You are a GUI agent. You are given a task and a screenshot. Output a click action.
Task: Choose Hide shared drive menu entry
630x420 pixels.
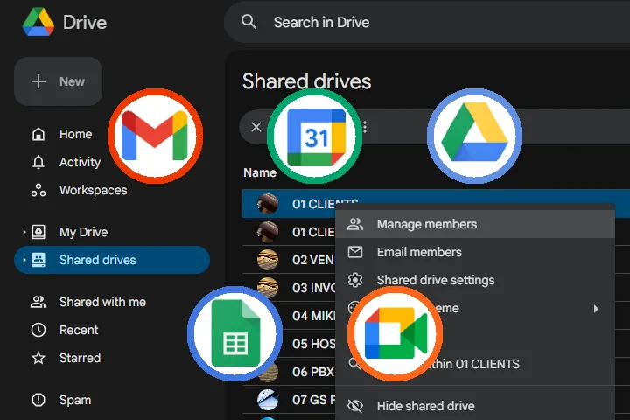(475, 406)
